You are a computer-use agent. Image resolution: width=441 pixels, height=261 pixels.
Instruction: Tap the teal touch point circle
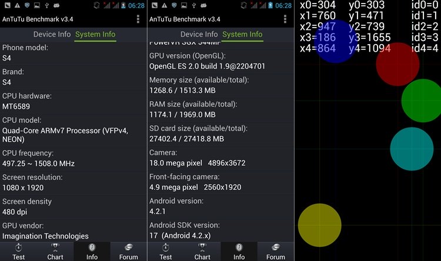(412, 149)
